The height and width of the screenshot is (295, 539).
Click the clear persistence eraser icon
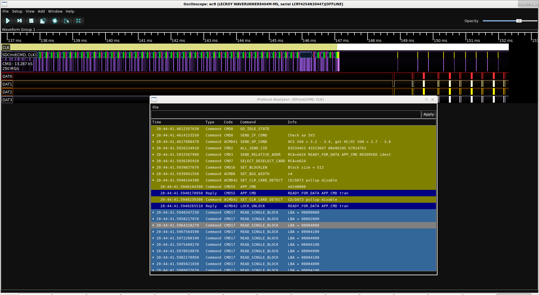tap(67, 21)
